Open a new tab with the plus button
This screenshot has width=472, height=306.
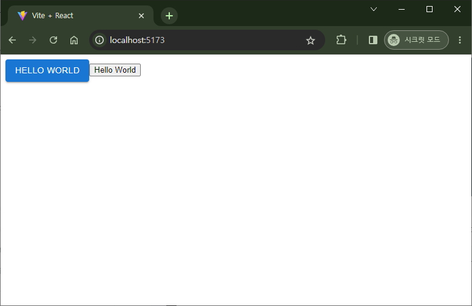[x=169, y=16]
